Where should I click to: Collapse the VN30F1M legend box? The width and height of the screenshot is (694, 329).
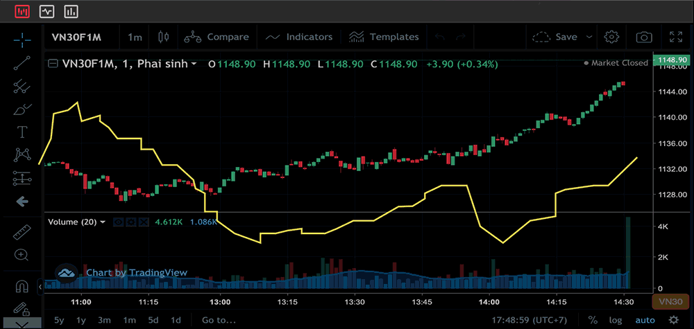(x=53, y=64)
